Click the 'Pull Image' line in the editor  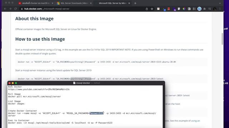click(x=14, y=94)
